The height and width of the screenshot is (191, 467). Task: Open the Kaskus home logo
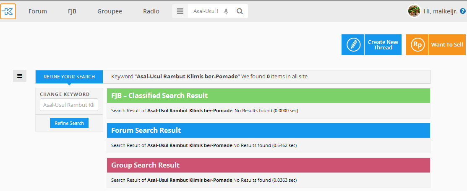pos(8,11)
